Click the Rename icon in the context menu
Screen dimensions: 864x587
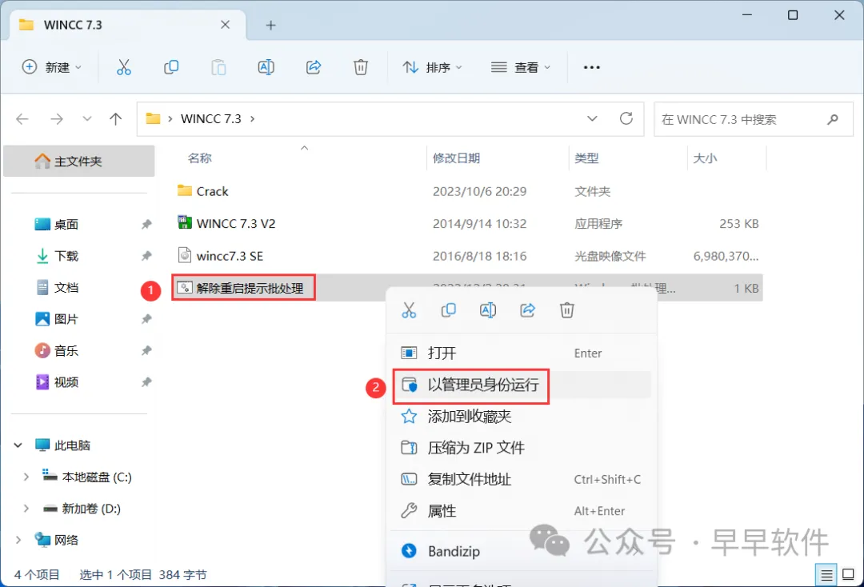pyautogui.click(x=488, y=310)
